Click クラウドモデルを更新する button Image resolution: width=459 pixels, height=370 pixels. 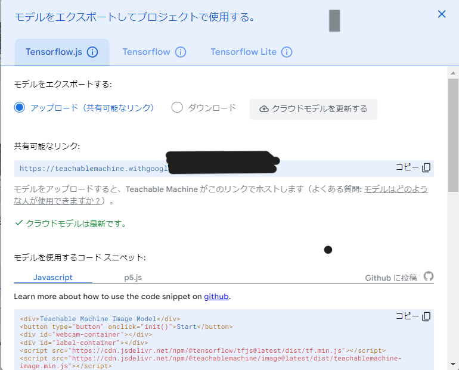(313, 109)
